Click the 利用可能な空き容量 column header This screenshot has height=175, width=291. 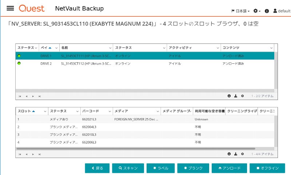210,111
